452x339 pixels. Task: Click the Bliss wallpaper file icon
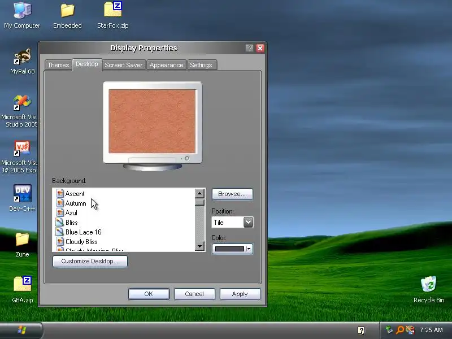pos(60,222)
